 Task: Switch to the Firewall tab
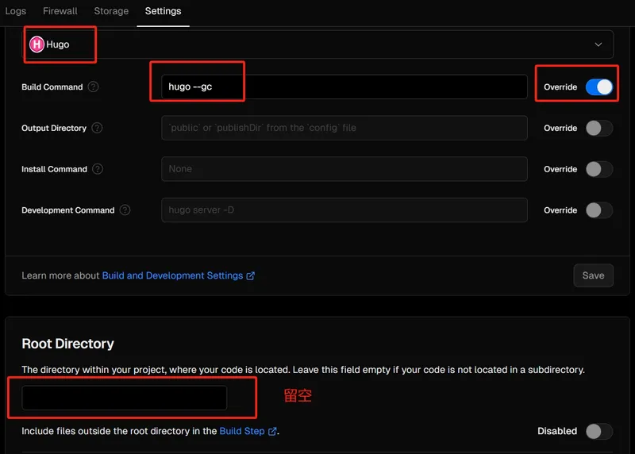click(x=60, y=11)
